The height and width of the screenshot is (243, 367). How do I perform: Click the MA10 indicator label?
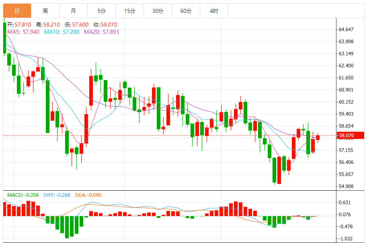(62, 31)
